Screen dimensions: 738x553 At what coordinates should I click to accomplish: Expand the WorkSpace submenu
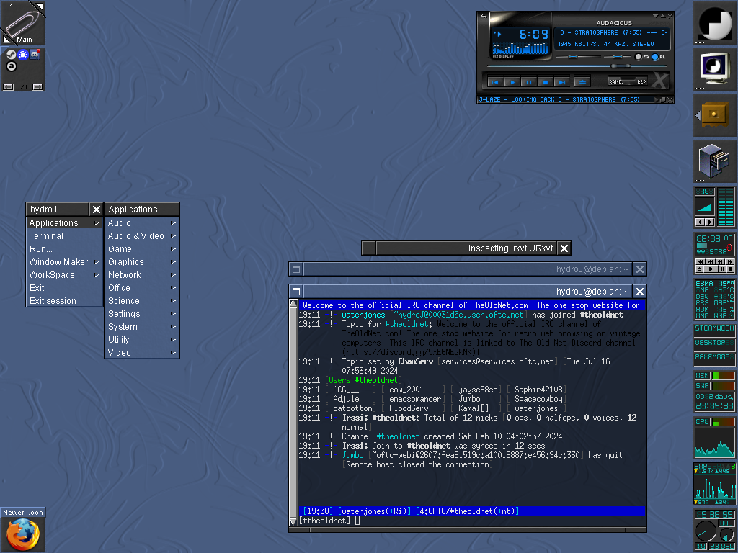point(52,275)
